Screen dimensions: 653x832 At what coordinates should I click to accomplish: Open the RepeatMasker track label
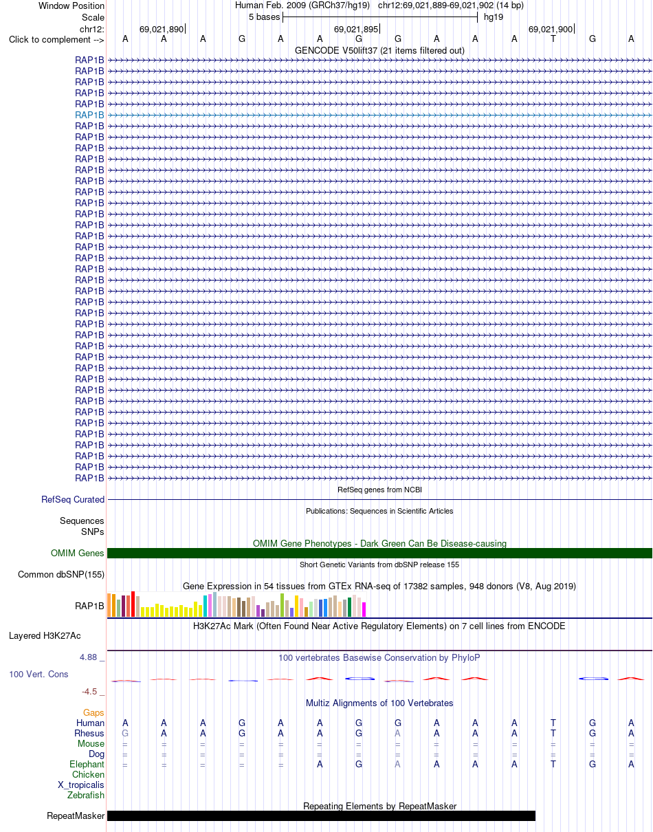pos(76,816)
